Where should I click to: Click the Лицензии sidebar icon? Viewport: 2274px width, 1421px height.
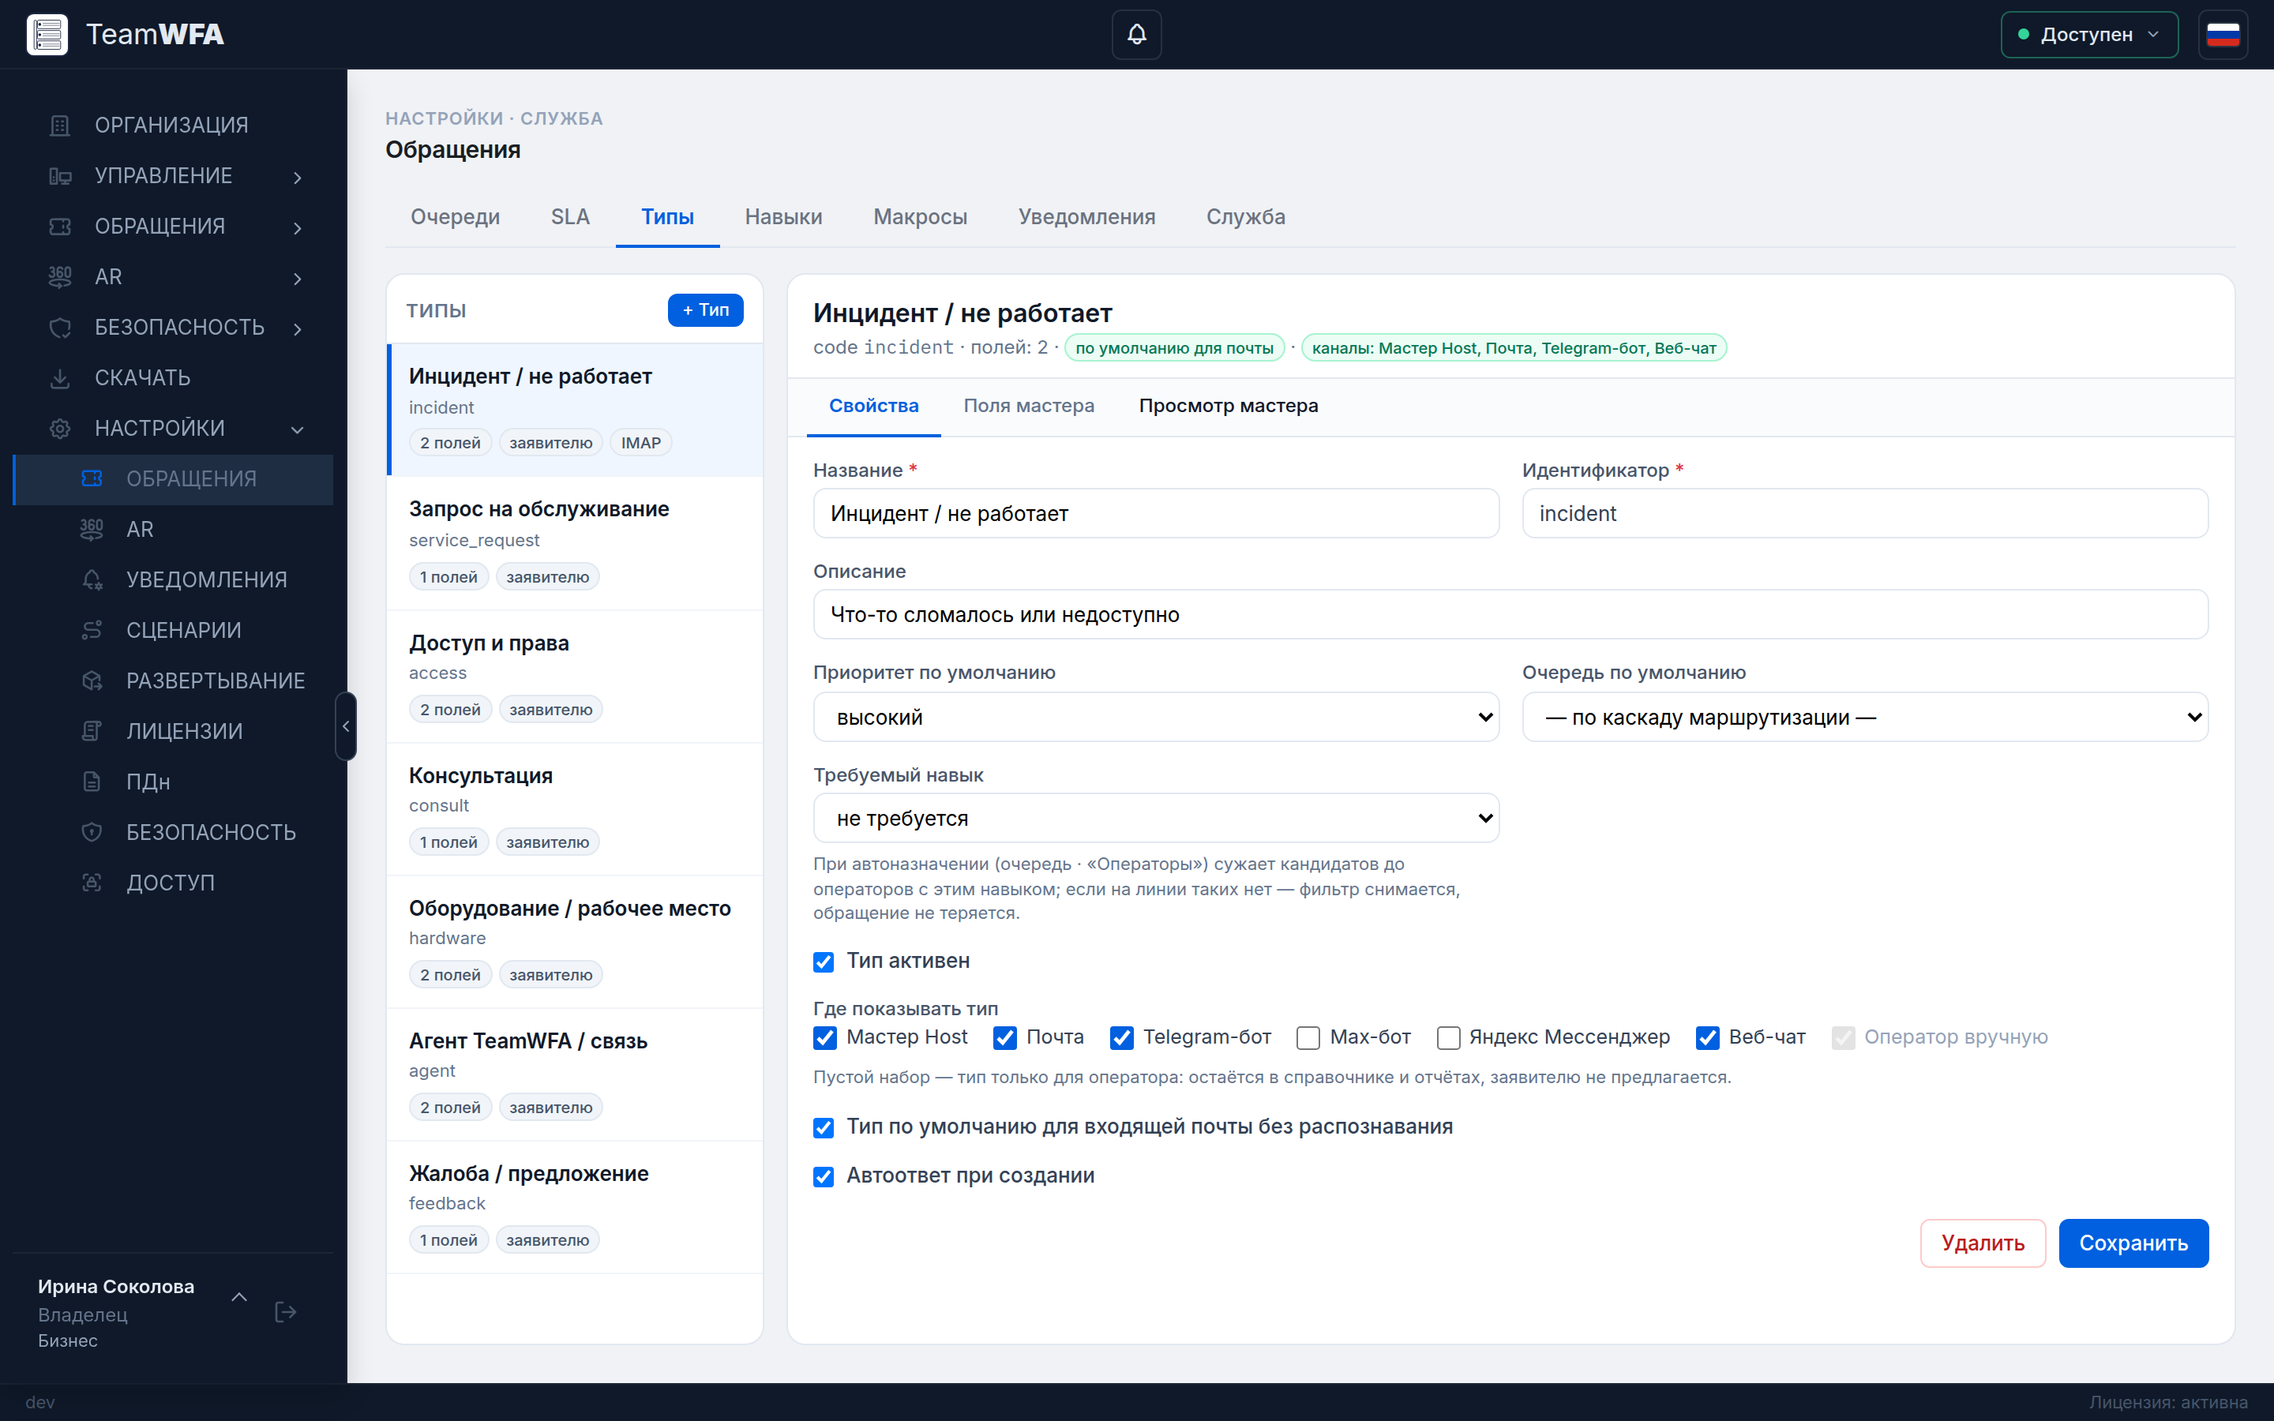pyautogui.click(x=91, y=731)
